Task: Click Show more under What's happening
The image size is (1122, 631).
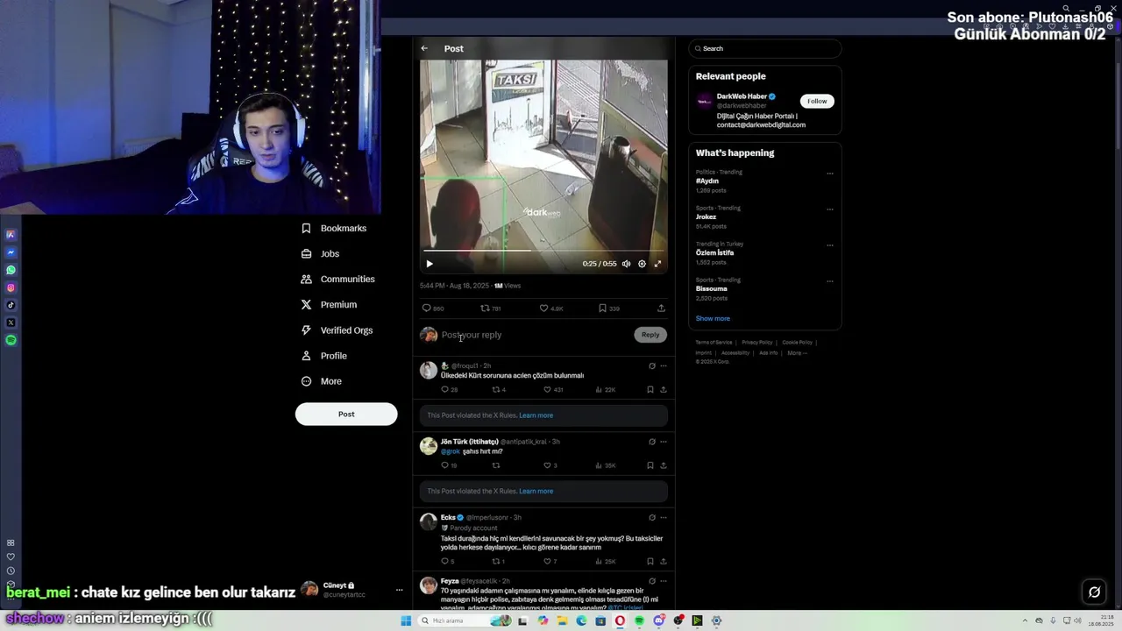Action: 713,318
